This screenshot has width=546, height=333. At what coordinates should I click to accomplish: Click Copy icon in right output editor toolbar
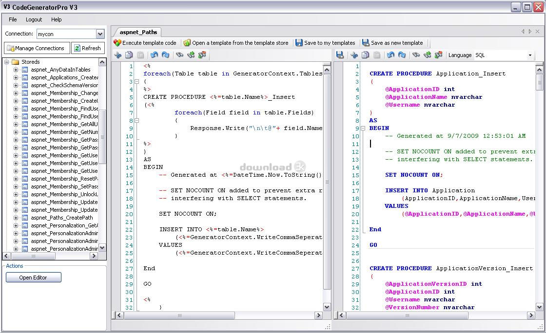[365, 55]
